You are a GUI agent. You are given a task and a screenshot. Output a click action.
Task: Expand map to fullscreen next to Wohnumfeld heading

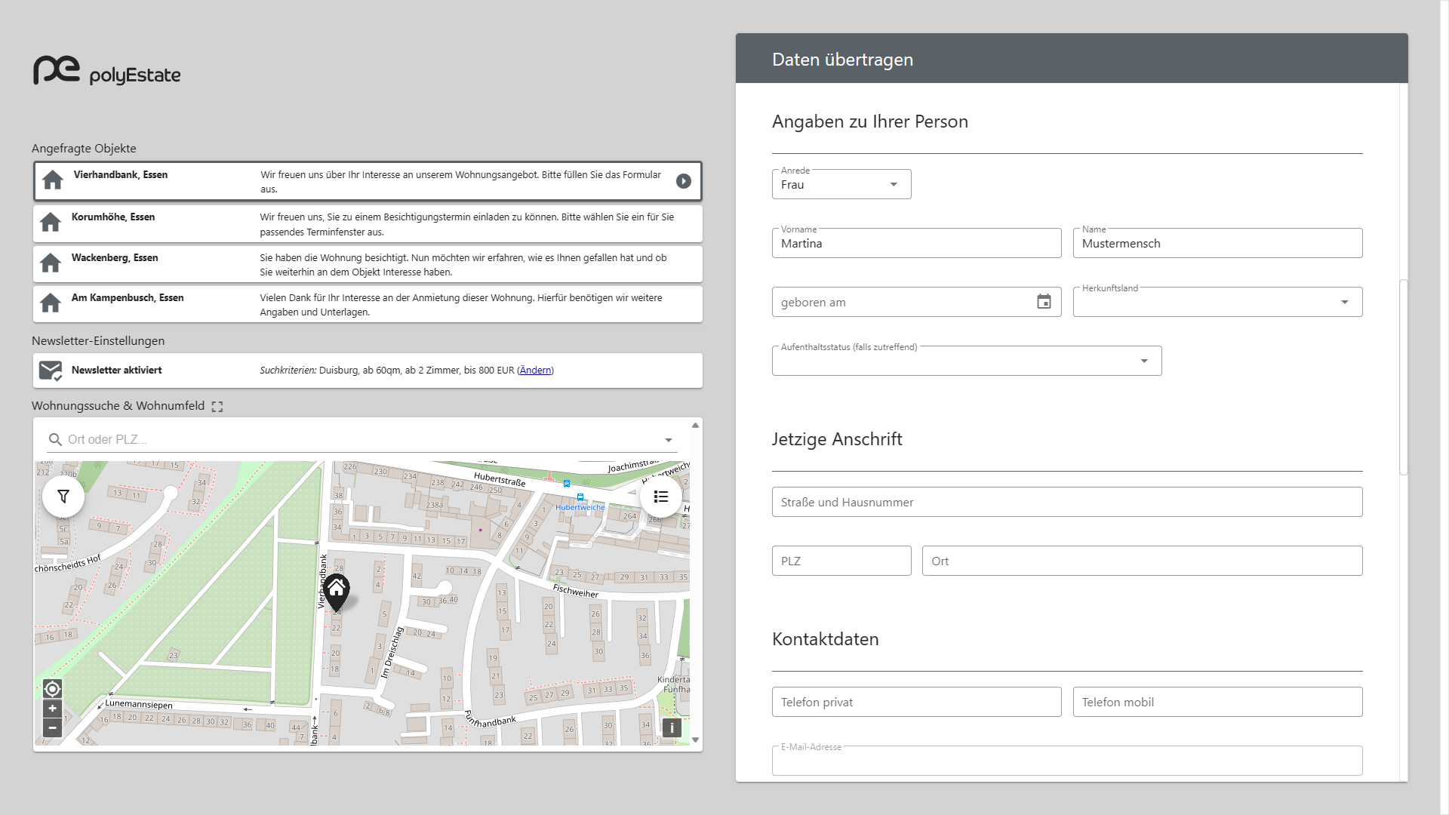[217, 407]
